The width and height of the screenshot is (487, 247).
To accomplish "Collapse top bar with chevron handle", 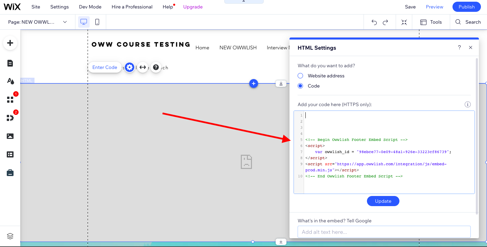I will (x=244, y=2).
